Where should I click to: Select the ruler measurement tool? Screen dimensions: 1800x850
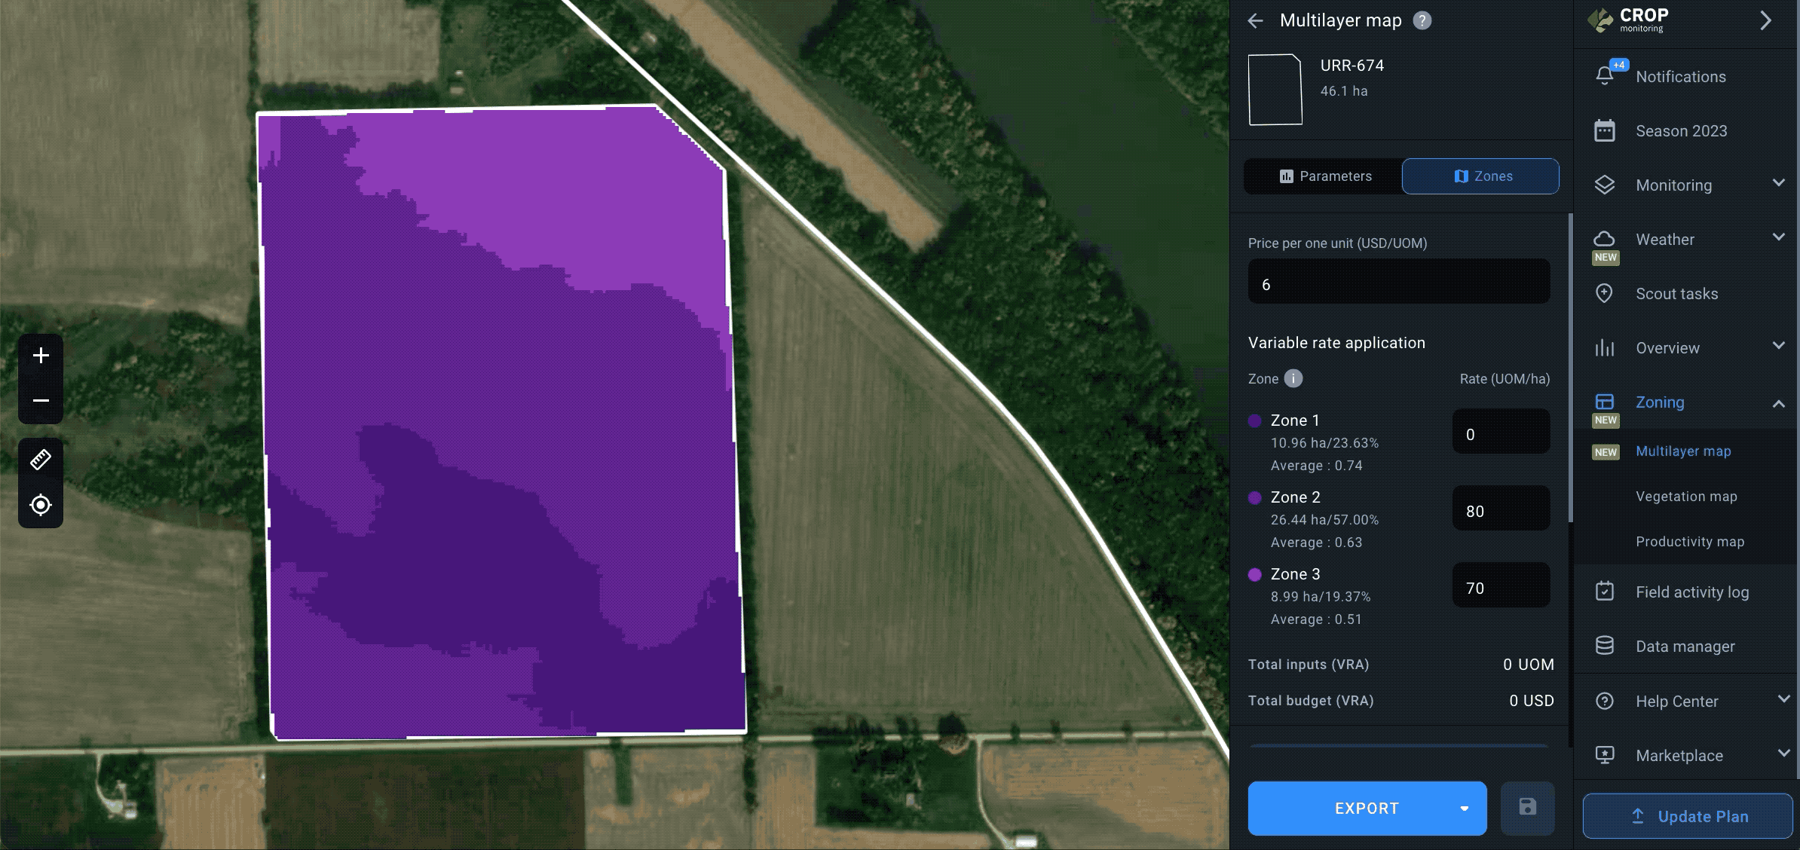(40, 460)
